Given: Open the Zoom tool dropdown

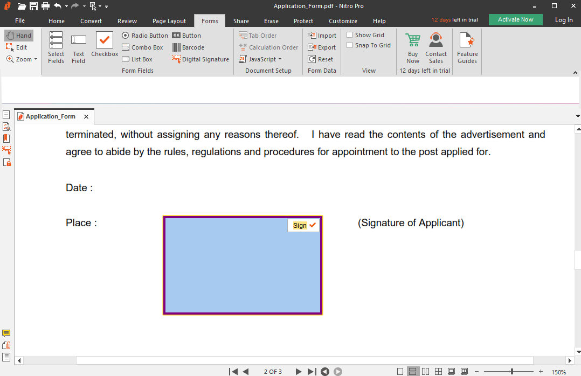Looking at the screenshot, I should click(x=22, y=59).
